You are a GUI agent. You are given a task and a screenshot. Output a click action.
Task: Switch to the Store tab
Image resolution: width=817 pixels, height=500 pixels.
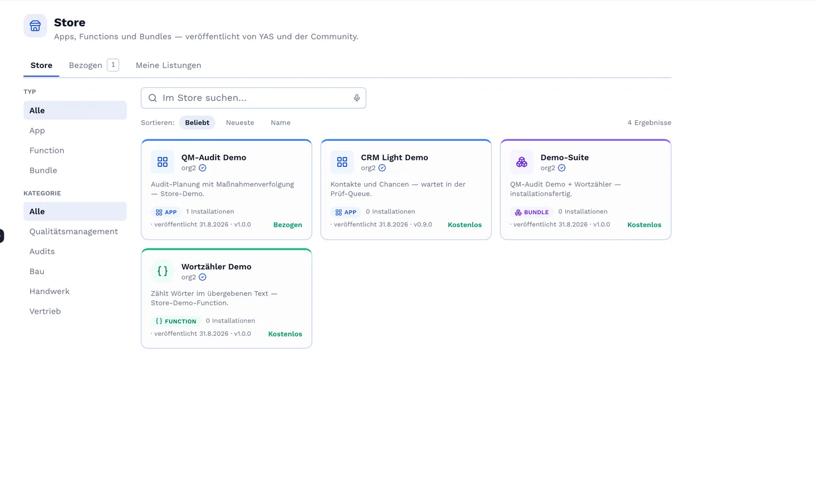click(x=41, y=65)
